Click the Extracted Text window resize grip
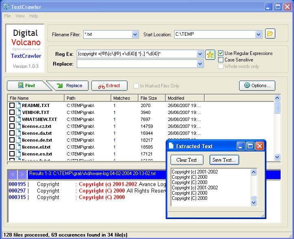This screenshot has width=294, height=239. click(x=263, y=215)
